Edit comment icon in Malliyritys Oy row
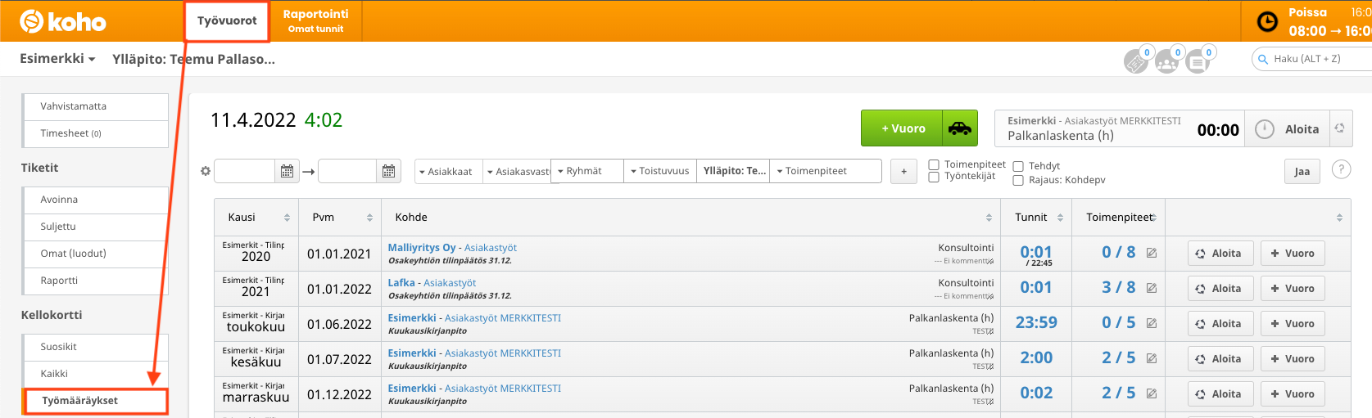The height and width of the screenshot is (418, 1372). pos(990,262)
